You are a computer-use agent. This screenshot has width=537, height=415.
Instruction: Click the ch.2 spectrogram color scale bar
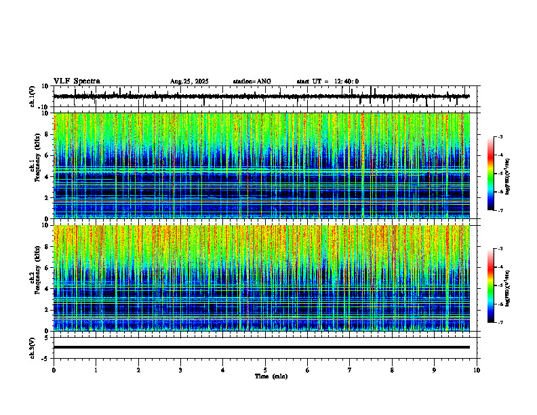point(490,285)
